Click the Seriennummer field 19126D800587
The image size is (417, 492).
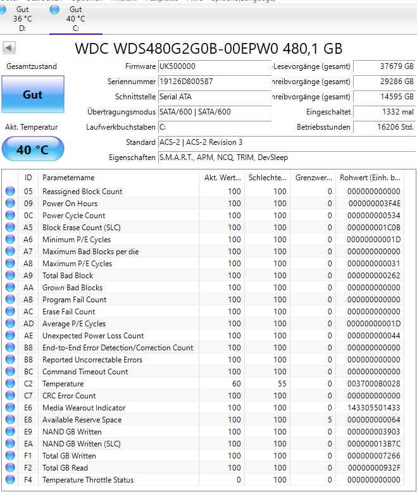pos(215,82)
